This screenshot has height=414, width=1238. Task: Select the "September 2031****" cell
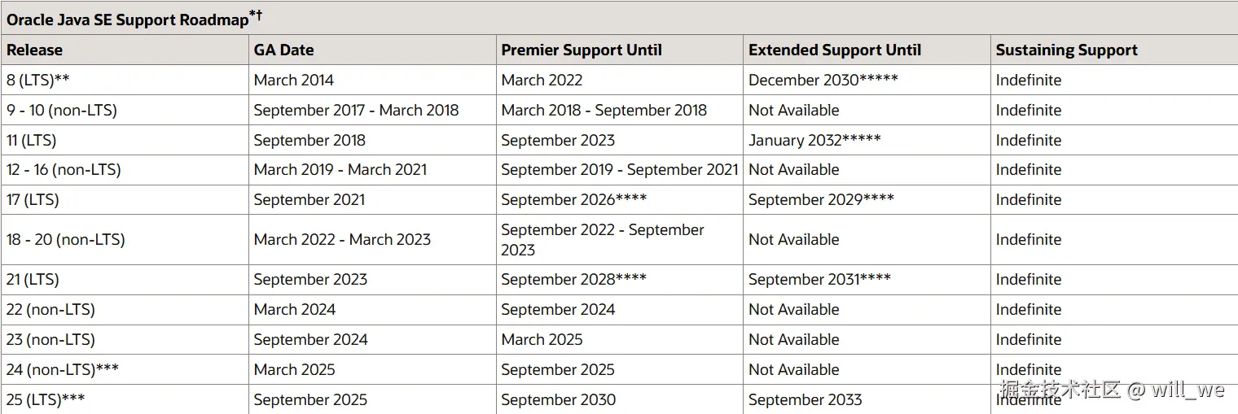(819, 279)
